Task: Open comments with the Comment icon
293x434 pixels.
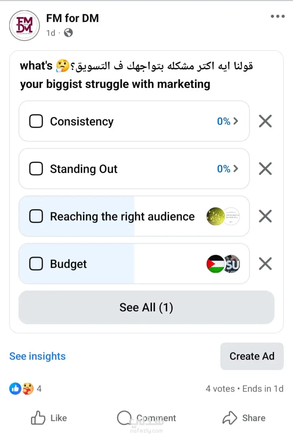Action: tap(124, 418)
